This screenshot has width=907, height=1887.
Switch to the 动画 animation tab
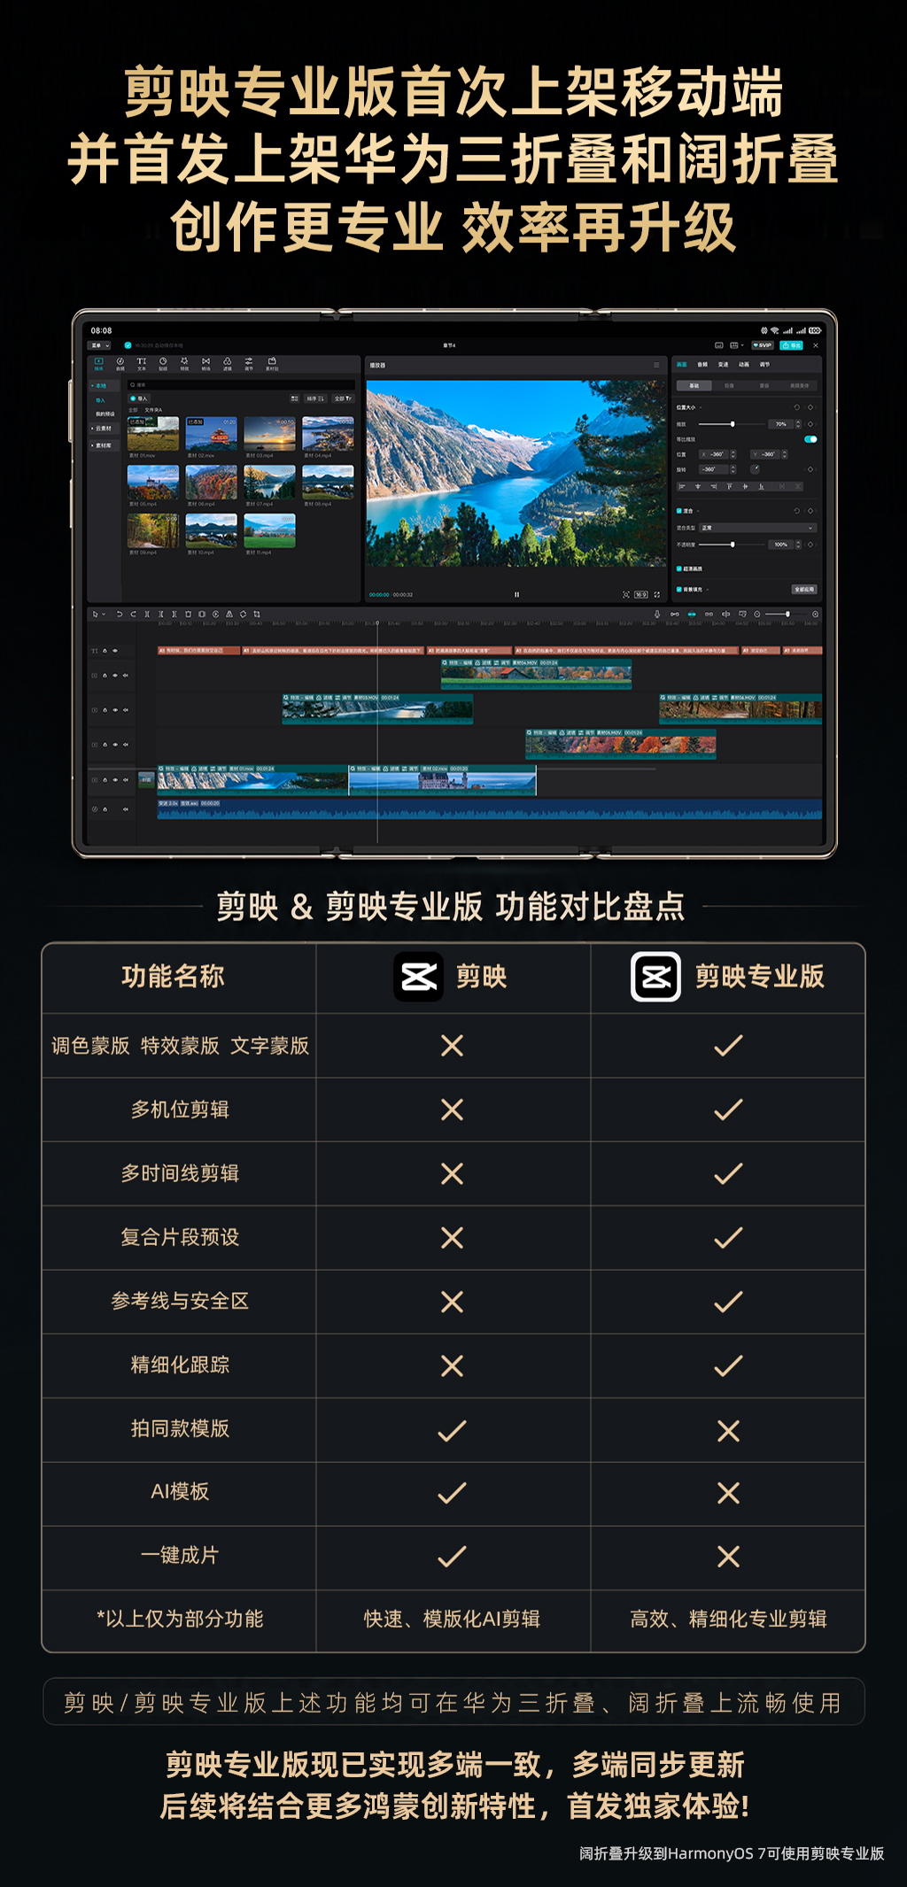(x=744, y=364)
